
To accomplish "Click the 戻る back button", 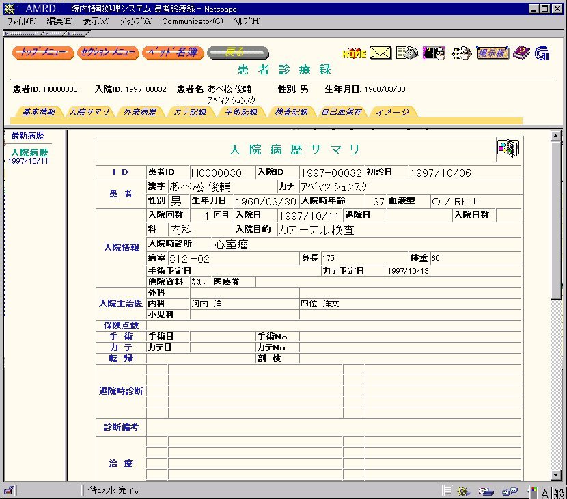I will (237, 53).
